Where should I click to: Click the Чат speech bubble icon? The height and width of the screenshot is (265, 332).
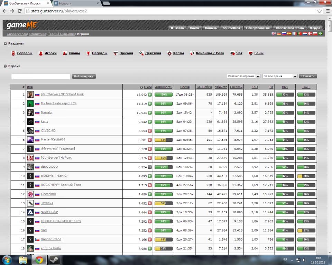[232, 53]
